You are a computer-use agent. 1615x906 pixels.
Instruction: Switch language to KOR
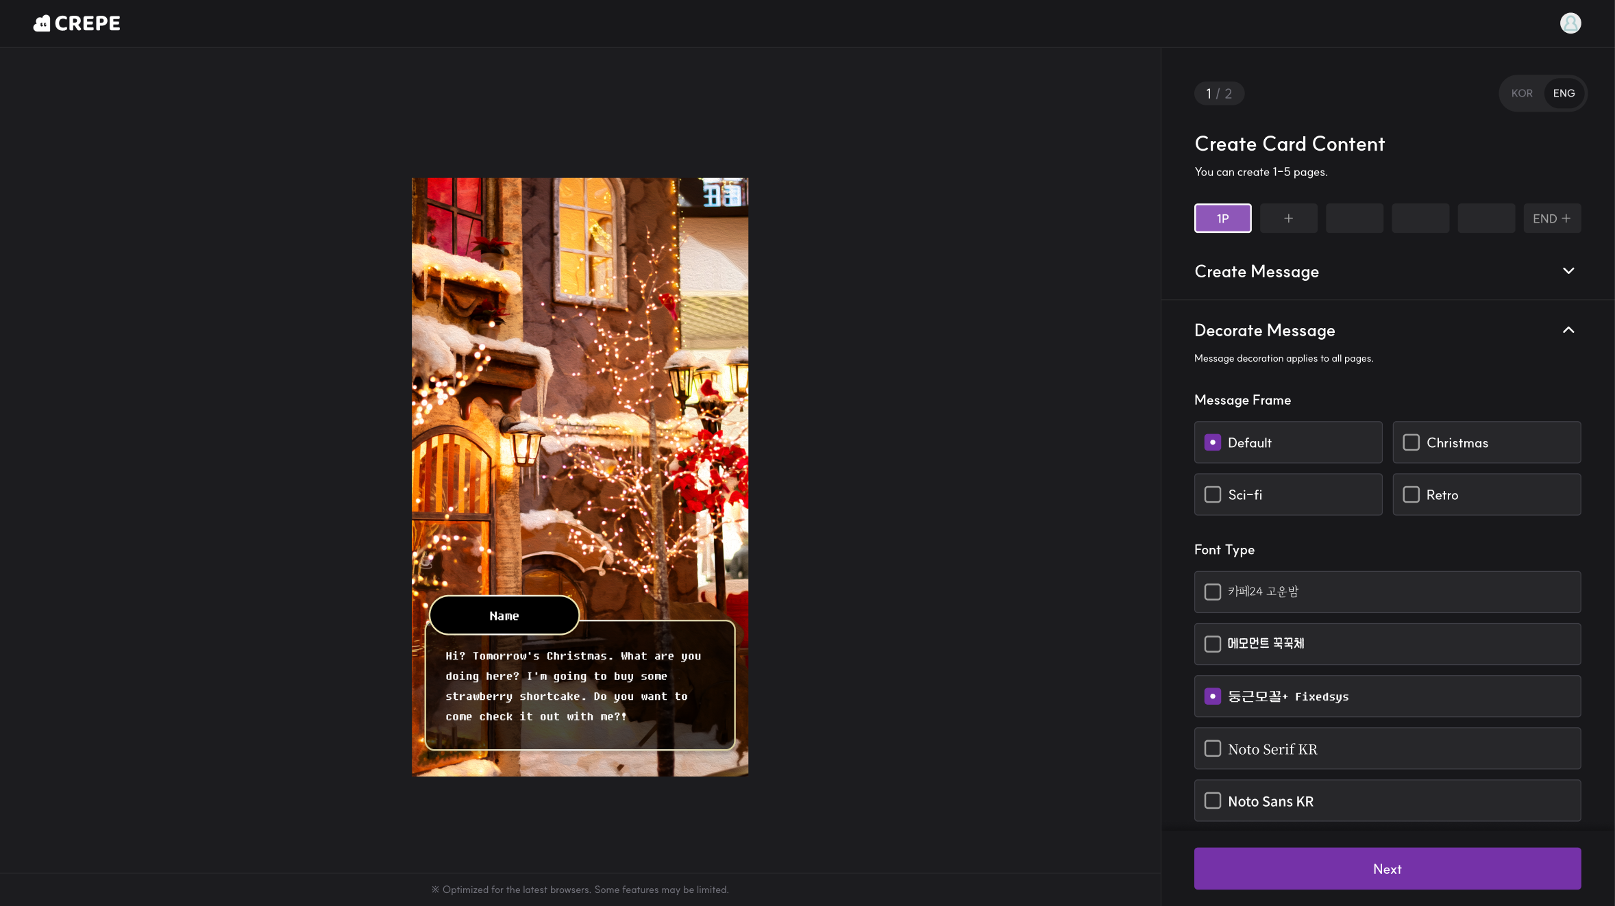1521,93
